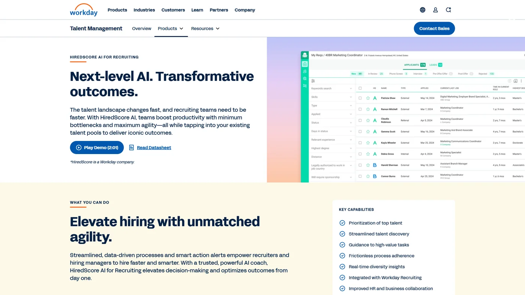Click the Talent Management heading link
This screenshot has width=525, height=295.
click(96, 28)
